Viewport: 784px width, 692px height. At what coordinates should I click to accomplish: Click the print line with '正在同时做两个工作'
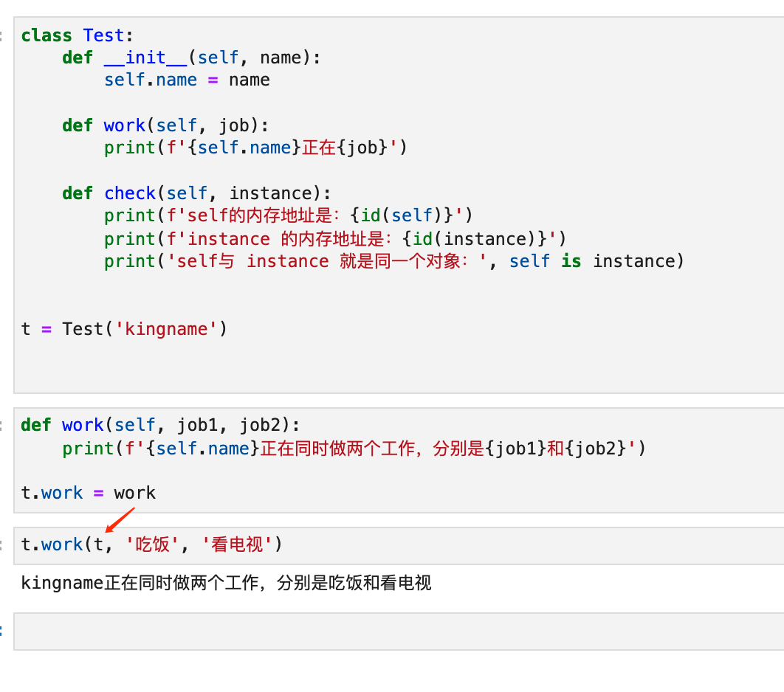(354, 448)
